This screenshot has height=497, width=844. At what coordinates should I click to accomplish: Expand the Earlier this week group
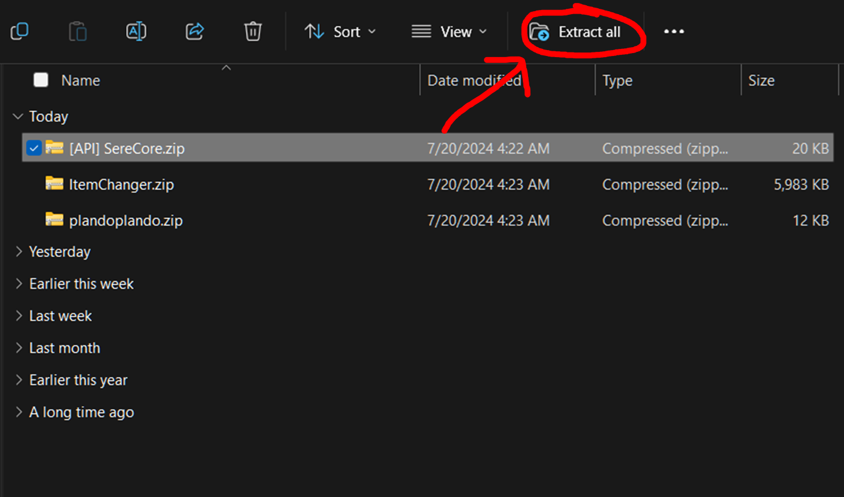[x=18, y=284]
